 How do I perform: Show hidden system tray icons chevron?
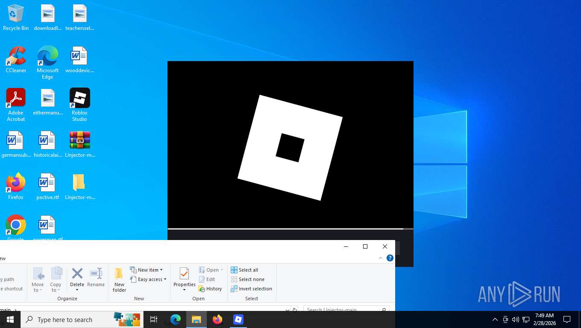495,319
